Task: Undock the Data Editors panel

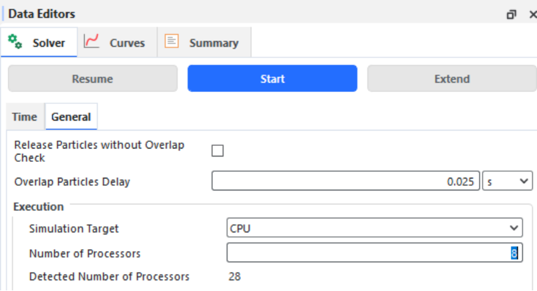Action: [x=511, y=15]
